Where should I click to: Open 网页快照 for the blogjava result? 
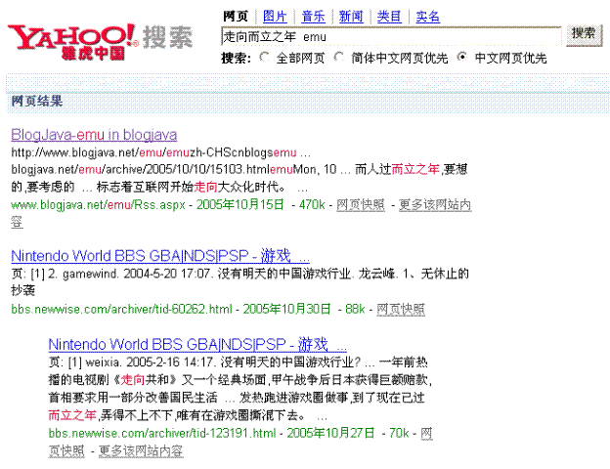(x=361, y=204)
